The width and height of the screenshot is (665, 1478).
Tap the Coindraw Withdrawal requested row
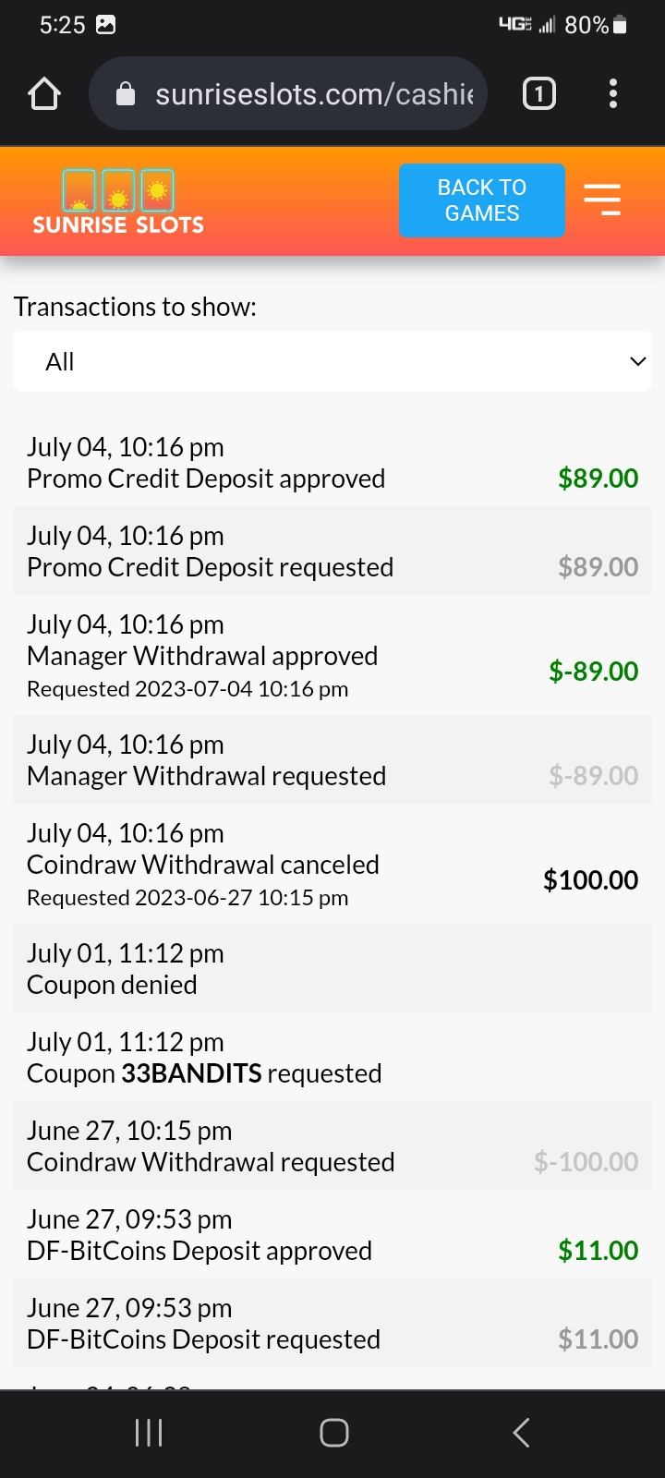[x=332, y=1146]
